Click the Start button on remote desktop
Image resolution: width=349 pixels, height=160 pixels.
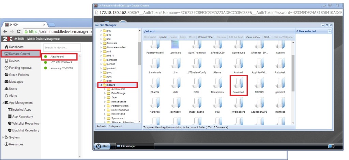point(103,146)
